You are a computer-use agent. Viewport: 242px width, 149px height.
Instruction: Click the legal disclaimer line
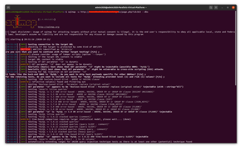point(120,33)
